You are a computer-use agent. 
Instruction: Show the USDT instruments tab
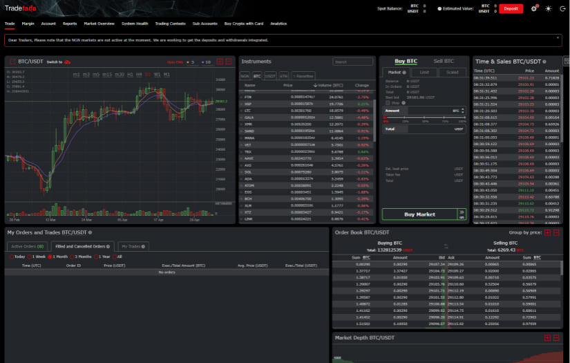[269, 76]
